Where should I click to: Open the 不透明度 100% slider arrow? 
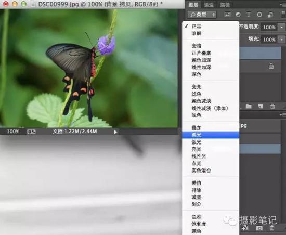coord(282,28)
